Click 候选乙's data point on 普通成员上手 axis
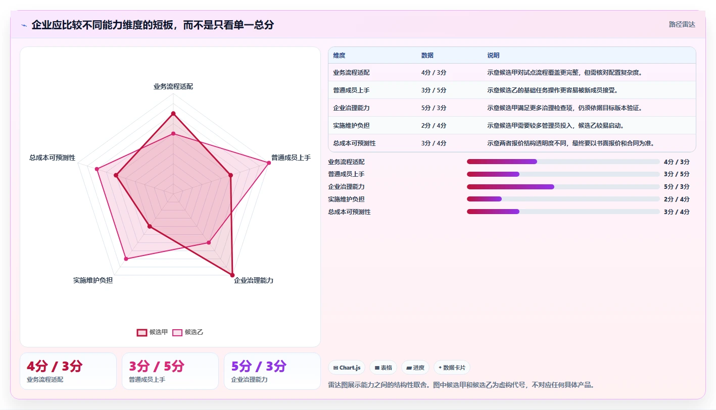The width and height of the screenshot is (716, 410). pyautogui.click(x=268, y=163)
